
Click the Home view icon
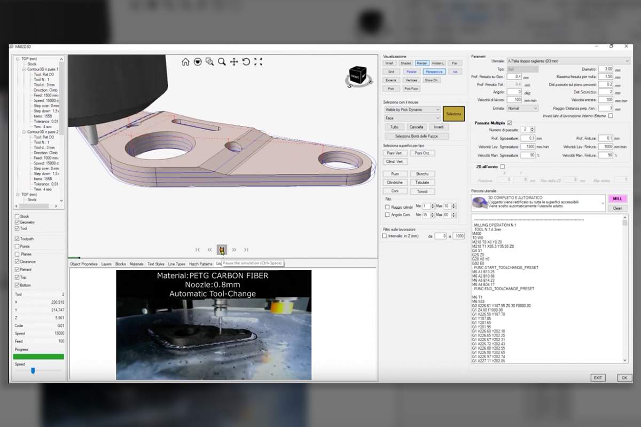coord(185,62)
